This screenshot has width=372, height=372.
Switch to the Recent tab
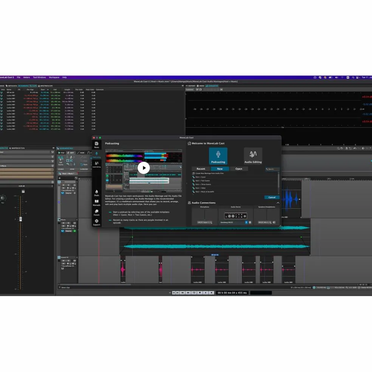pos(201,169)
